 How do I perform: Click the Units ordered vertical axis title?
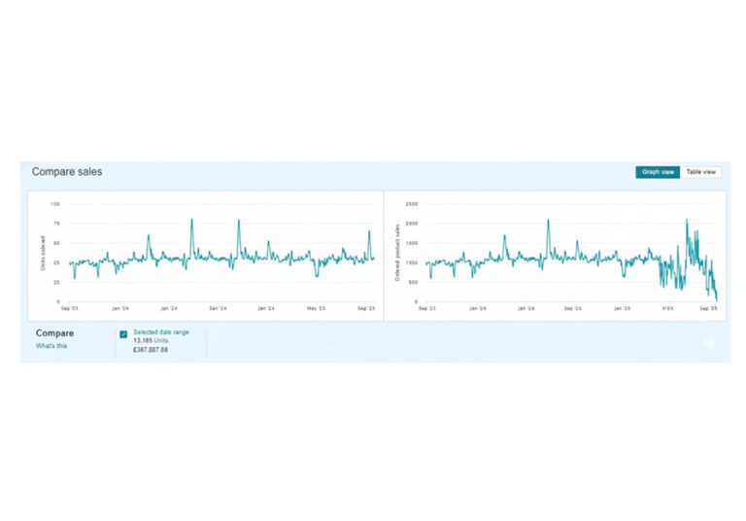click(40, 252)
